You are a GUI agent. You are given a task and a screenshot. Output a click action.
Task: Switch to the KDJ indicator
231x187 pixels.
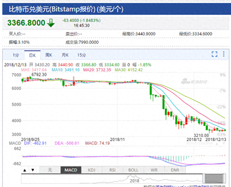[92, 170]
